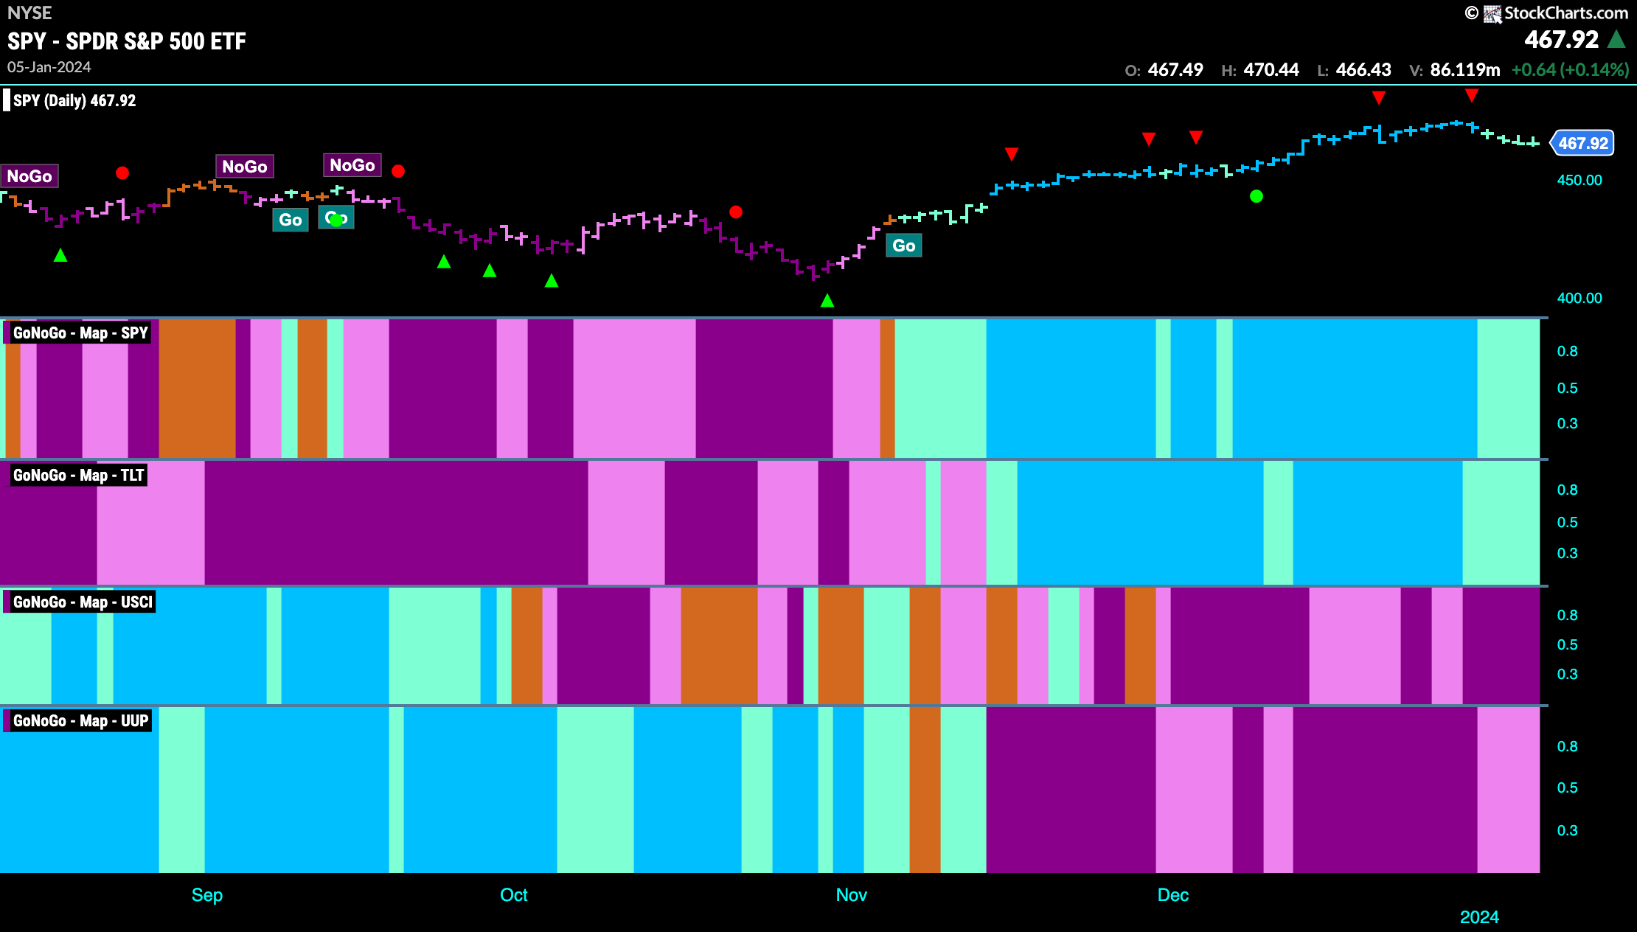The image size is (1637, 932).
Task: Click the Dec label on the time axis
Action: [x=1173, y=895]
